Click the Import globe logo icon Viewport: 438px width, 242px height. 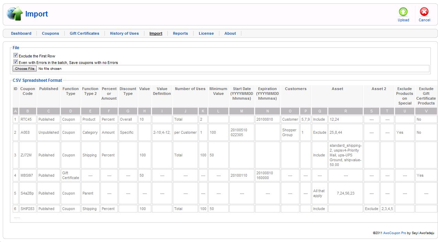14,14
